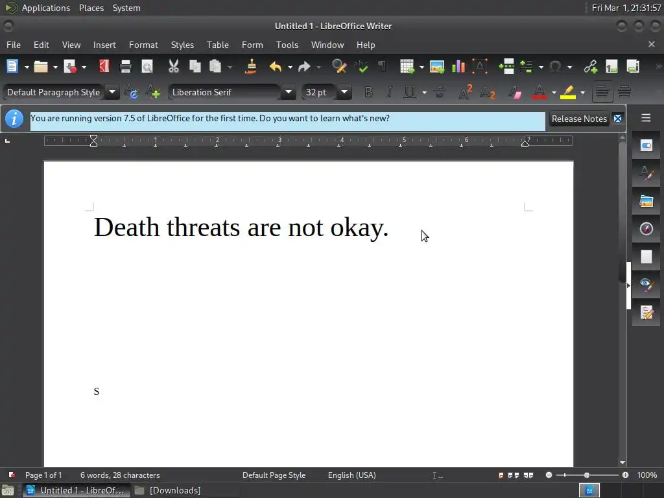Click New Style from Selection icon
This screenshot has height=498, width=664.
153,92
